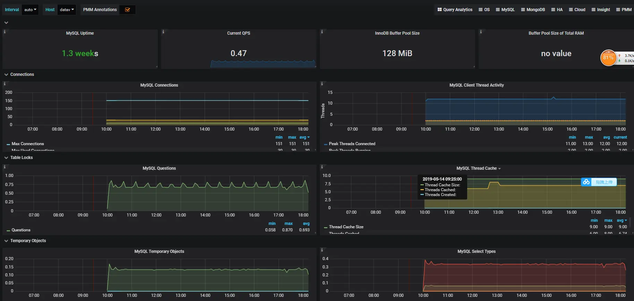Show info for Current QPS panel

point(163,32)
